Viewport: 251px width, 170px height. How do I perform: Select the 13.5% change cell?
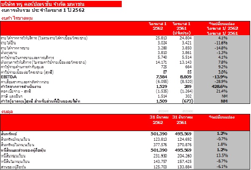(x=222, y=156)
